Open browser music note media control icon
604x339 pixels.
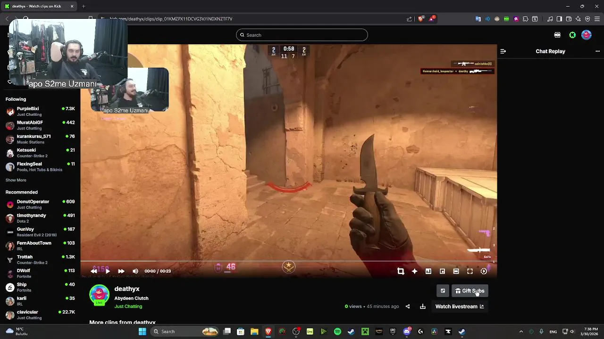coord(550,19)
